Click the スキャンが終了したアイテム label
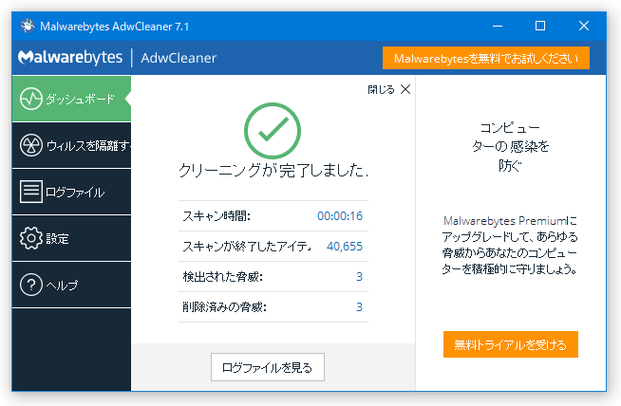The image size is (621, 406). click(247, 246)
